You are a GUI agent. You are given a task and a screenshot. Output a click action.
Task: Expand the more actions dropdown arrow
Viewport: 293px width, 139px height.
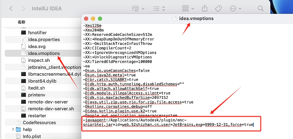[240, 9]
